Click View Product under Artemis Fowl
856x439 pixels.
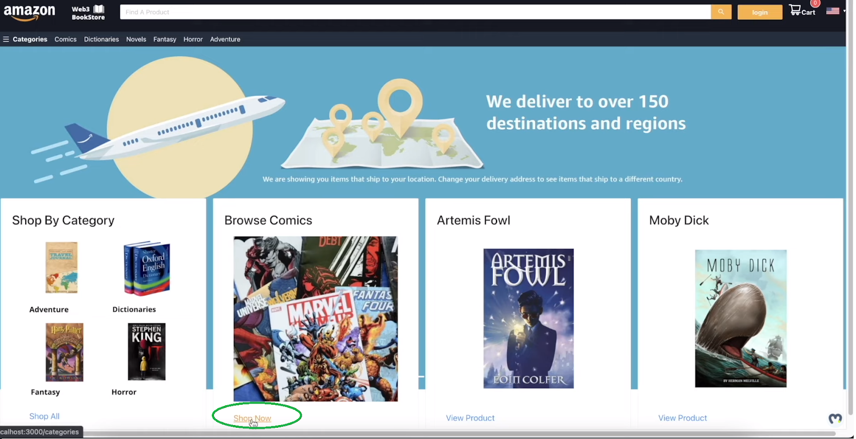[470, 418]
